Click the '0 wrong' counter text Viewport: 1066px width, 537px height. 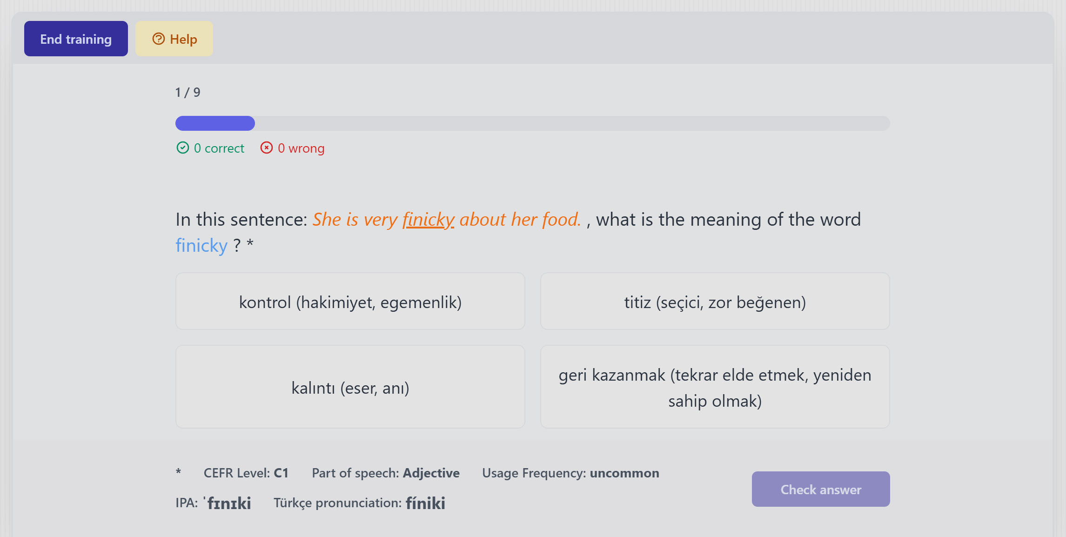point(301,148)
